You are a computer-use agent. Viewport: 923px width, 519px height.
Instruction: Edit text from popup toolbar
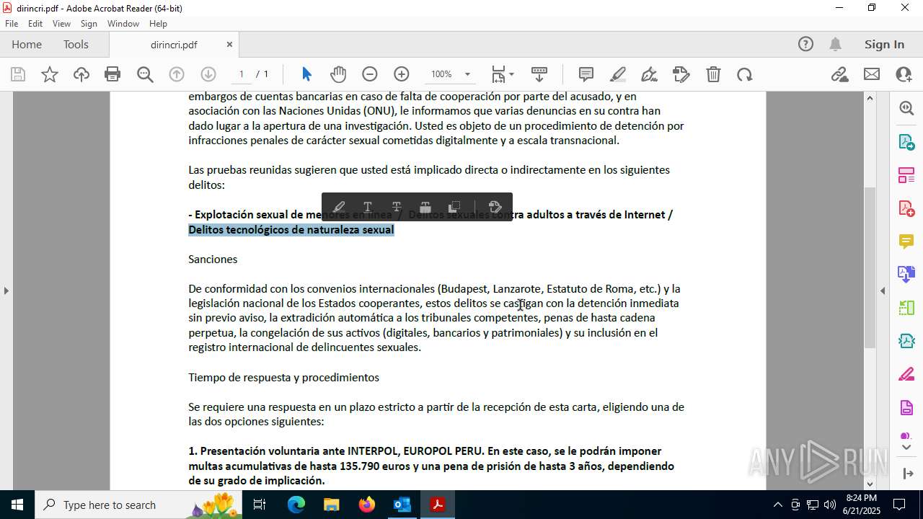click(495, 207)
